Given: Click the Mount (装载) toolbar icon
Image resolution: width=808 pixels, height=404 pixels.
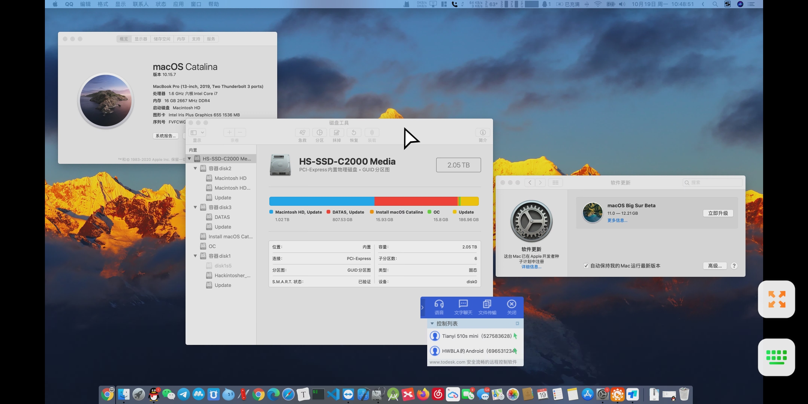Looking at the screenshot, I should coord(372,132).
